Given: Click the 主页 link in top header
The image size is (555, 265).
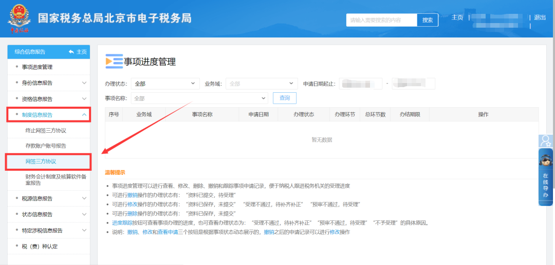Looking at the screenshot, I should [x=457, y=17].
